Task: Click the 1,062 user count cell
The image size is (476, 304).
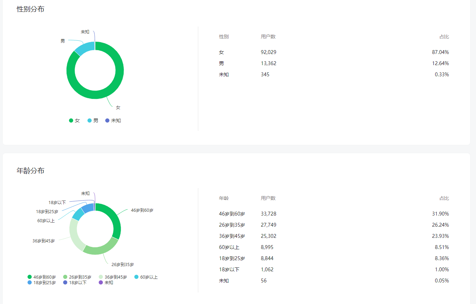Action: pos(267,270)
